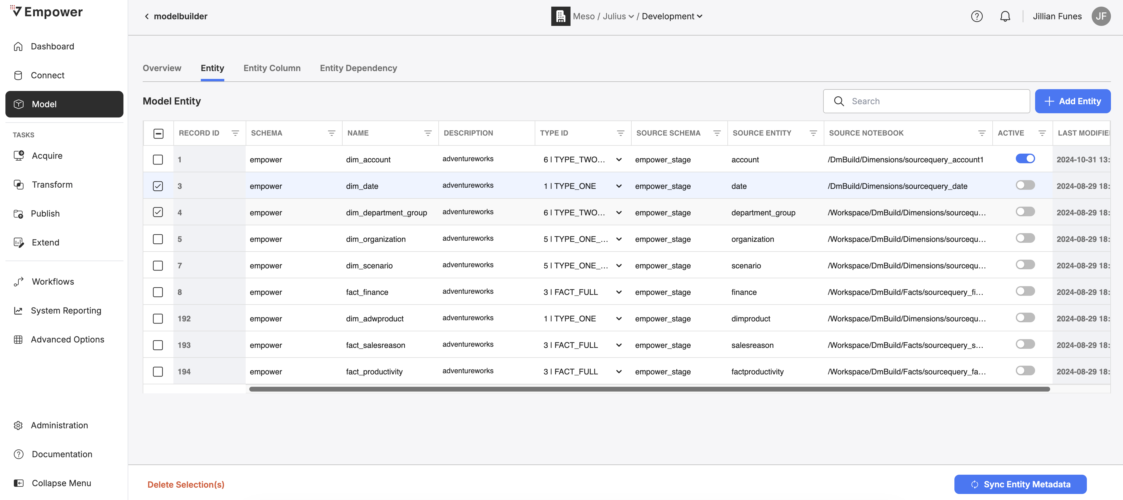Click the Delete Selection(s) link
Viewport: 1123px width, 500px height.
click(x=186, y=484)
